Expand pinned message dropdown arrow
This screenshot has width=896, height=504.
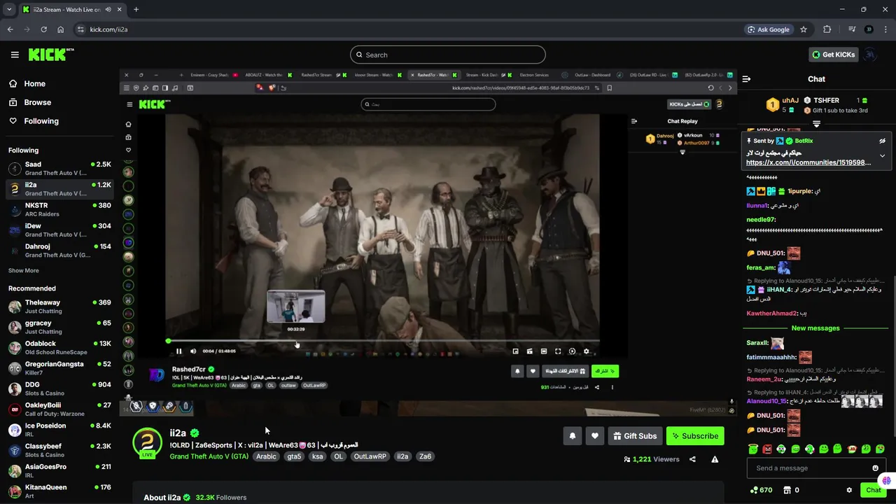tap(882, 155)
